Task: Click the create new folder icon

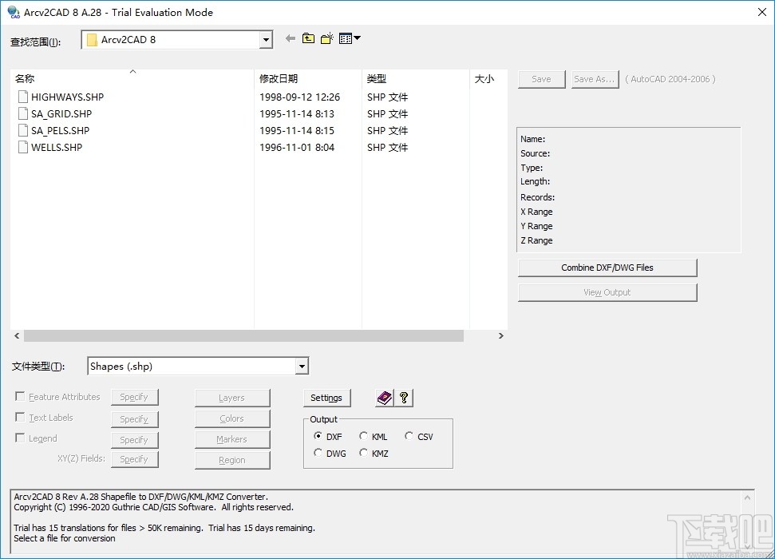Action: tap(326, 38)
